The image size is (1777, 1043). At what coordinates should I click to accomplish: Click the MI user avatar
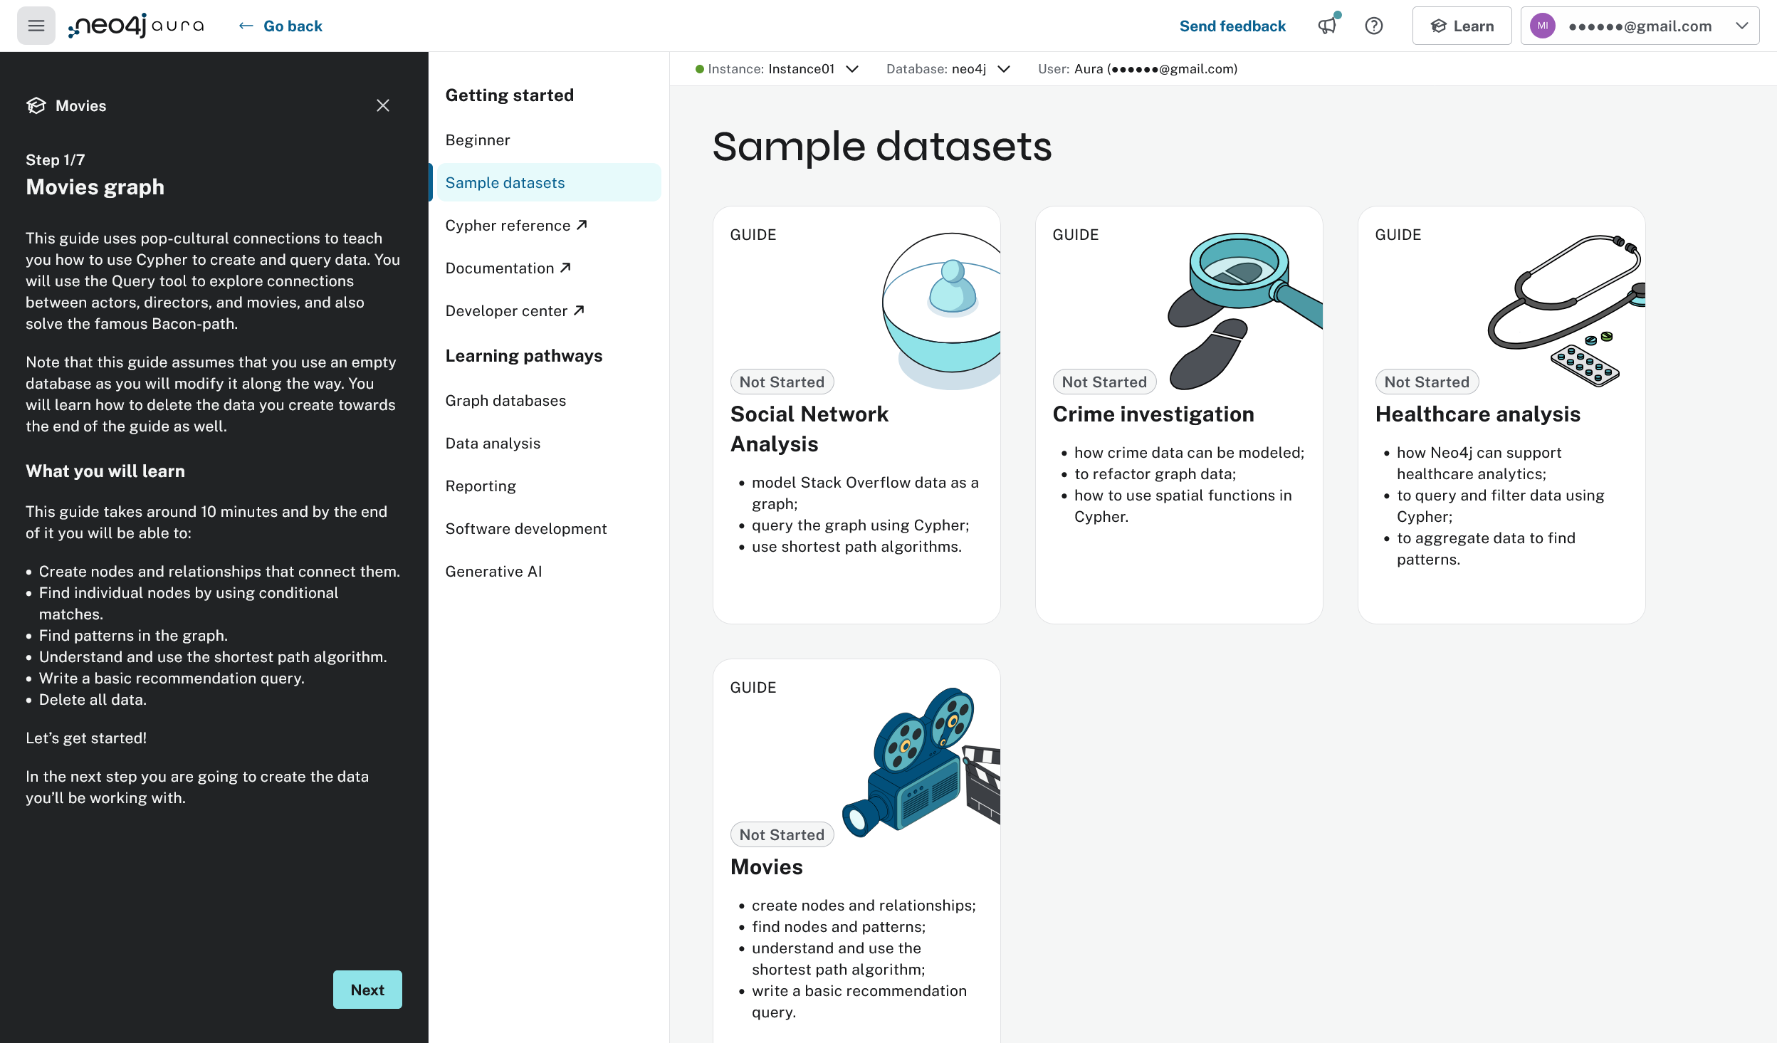pos(1542,26)
